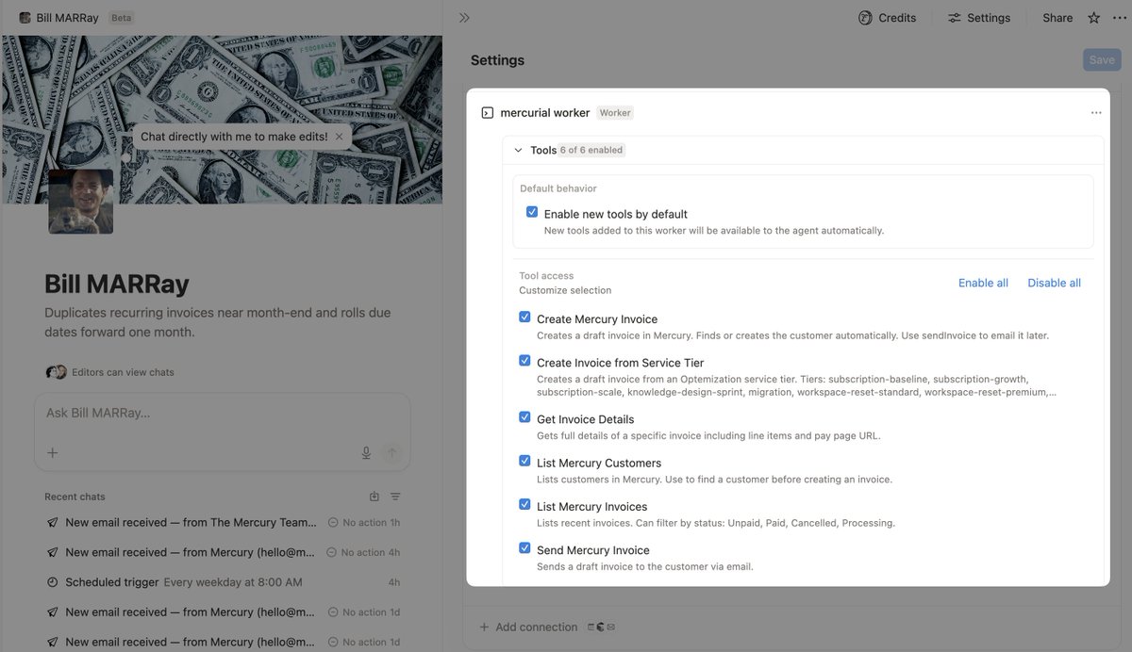Click the mercurial worker terminal icon

point(488,113)
